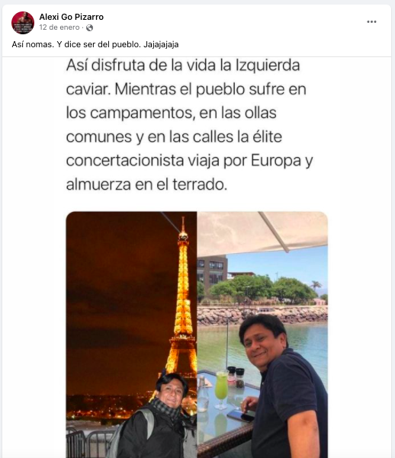Click the man with the plaid scarf
Image resolution: width=395 pixels, height=458 pixels.
tap(158, 418)
